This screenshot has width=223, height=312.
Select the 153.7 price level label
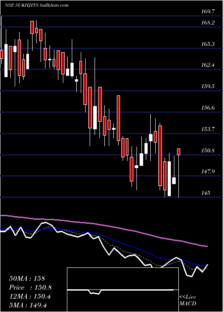coord(208,129)
